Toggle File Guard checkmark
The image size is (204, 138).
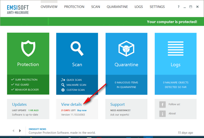[12, 85]
